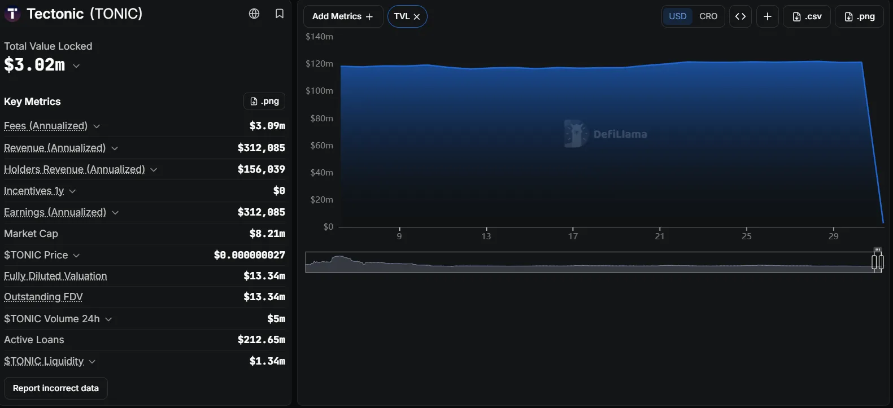Expand the Incentives 1y row
The image size is (893, 408).
pyautogui.click(x=72, y=191)
